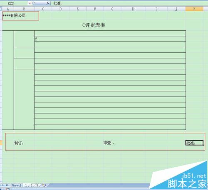Click the 审查: cell
208x190 pixels.
pyautogui.click(x=109, y=143)
